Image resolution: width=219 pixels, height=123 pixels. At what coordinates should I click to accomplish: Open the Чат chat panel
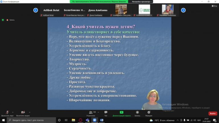coord(106,113)
